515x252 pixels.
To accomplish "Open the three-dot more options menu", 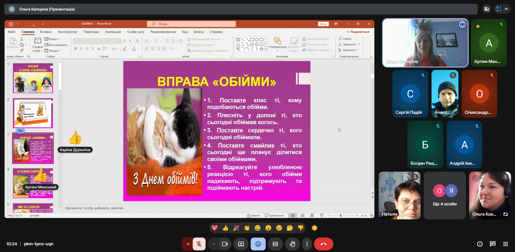I will [x=307, y=244].
